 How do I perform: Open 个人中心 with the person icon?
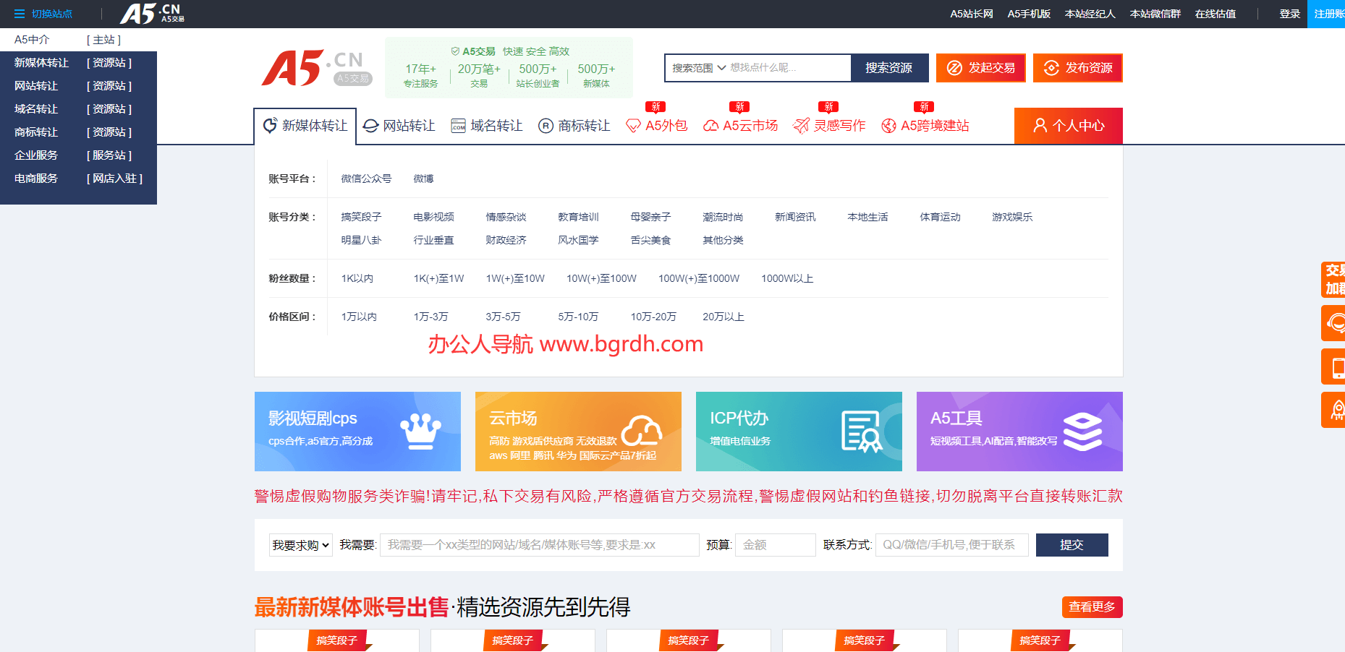click(x=1040, y=125)
